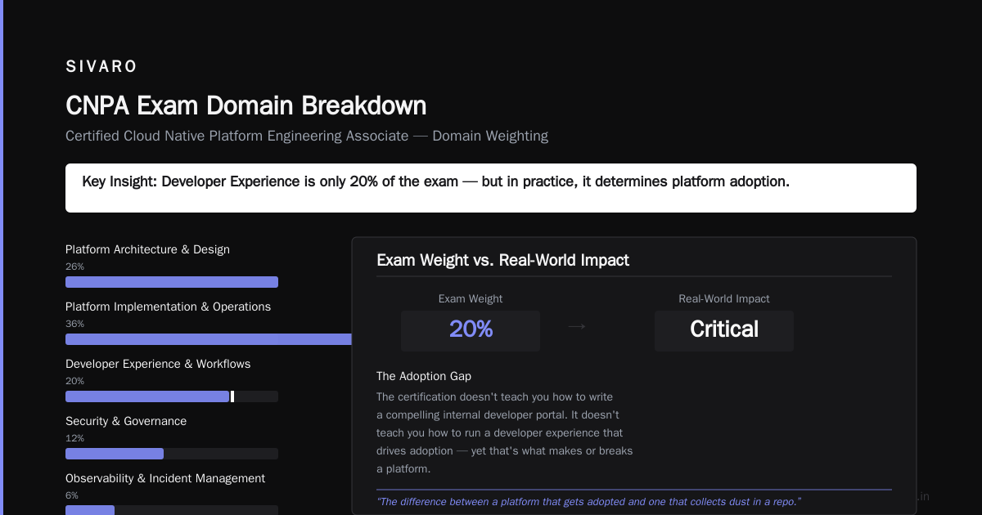Screen dimensions: 982x515
Task: Click the Exam Weight vs. Real-World Impact title
Action: click(x=502, y=260)
